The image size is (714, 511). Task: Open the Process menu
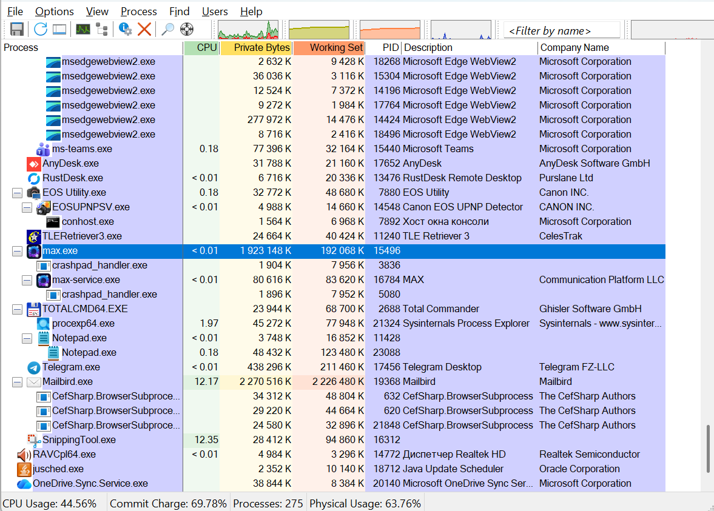tap(138, 12)
